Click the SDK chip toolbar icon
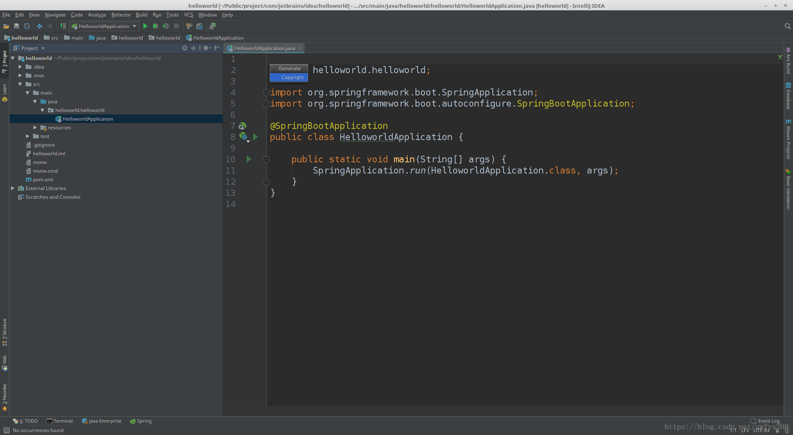Screen dimensions: 793x435 click(x=212, y=26)
